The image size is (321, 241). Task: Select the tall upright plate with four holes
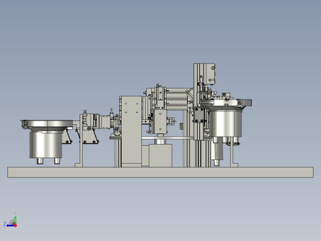131,131
